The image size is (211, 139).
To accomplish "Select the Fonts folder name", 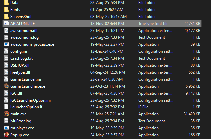I will [x=15, y=10].
